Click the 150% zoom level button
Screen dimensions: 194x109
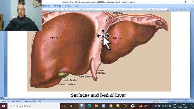(172, 101)
